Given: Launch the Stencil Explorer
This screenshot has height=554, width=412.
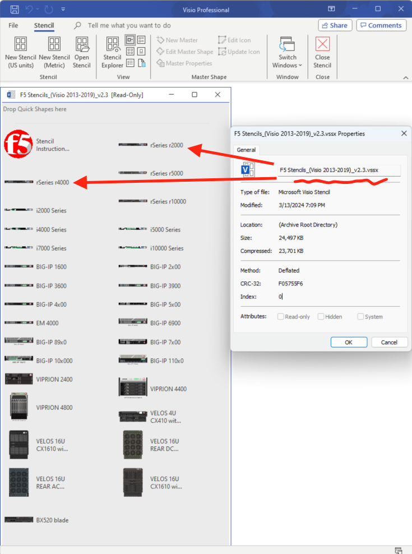Looking at the screenshot, I should click(112, 52).
